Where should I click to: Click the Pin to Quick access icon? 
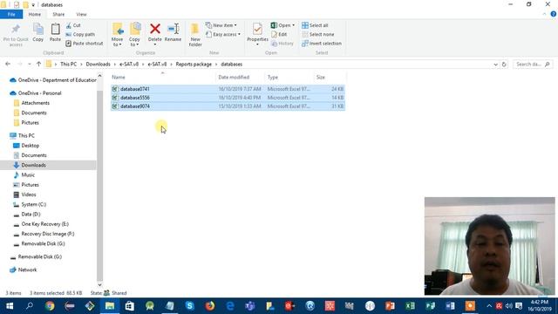16,35
